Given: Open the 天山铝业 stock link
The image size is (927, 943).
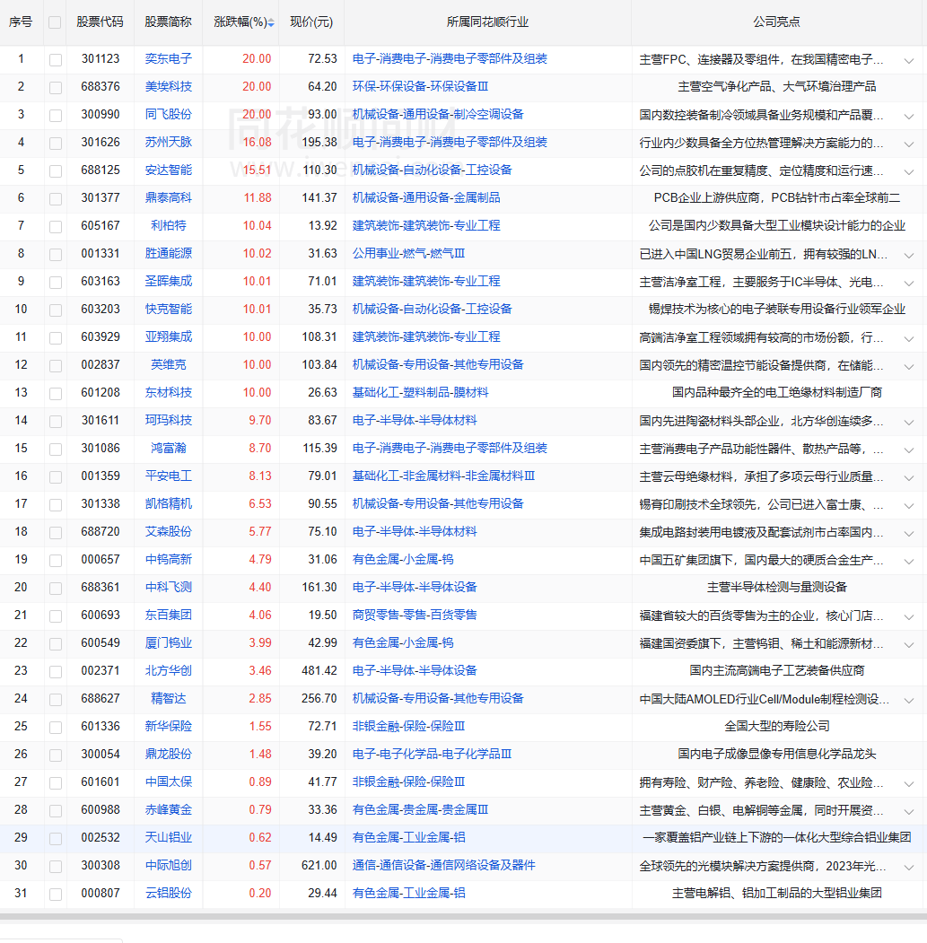Looking at the screenshot, I should [169, 837].
